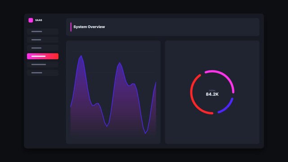288x162 pixels.
Task: Click the lowest dip of area chart
Action: point(145,133)
